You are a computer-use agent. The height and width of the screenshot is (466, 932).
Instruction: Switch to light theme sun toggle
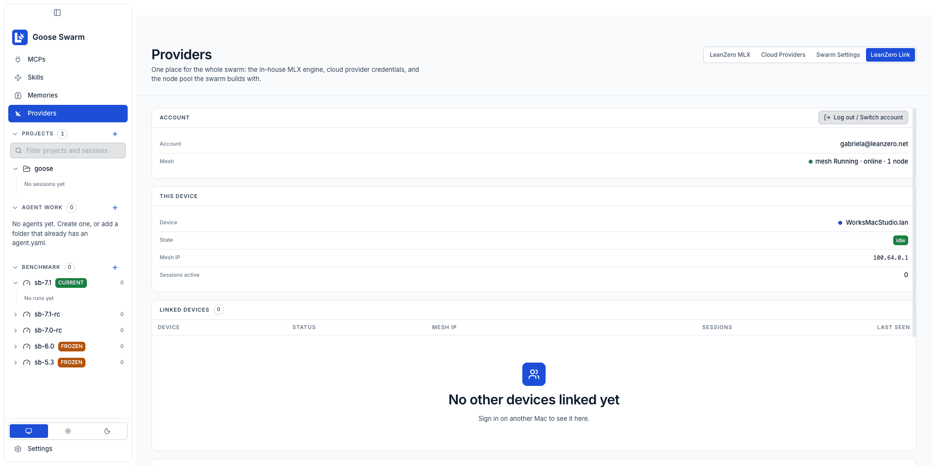click(68, 431)
